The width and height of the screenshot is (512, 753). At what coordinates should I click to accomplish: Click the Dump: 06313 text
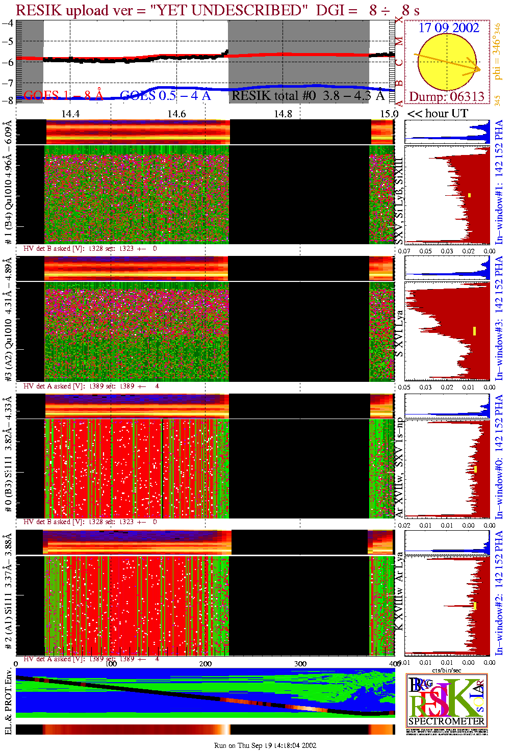(x=447, y=97)
